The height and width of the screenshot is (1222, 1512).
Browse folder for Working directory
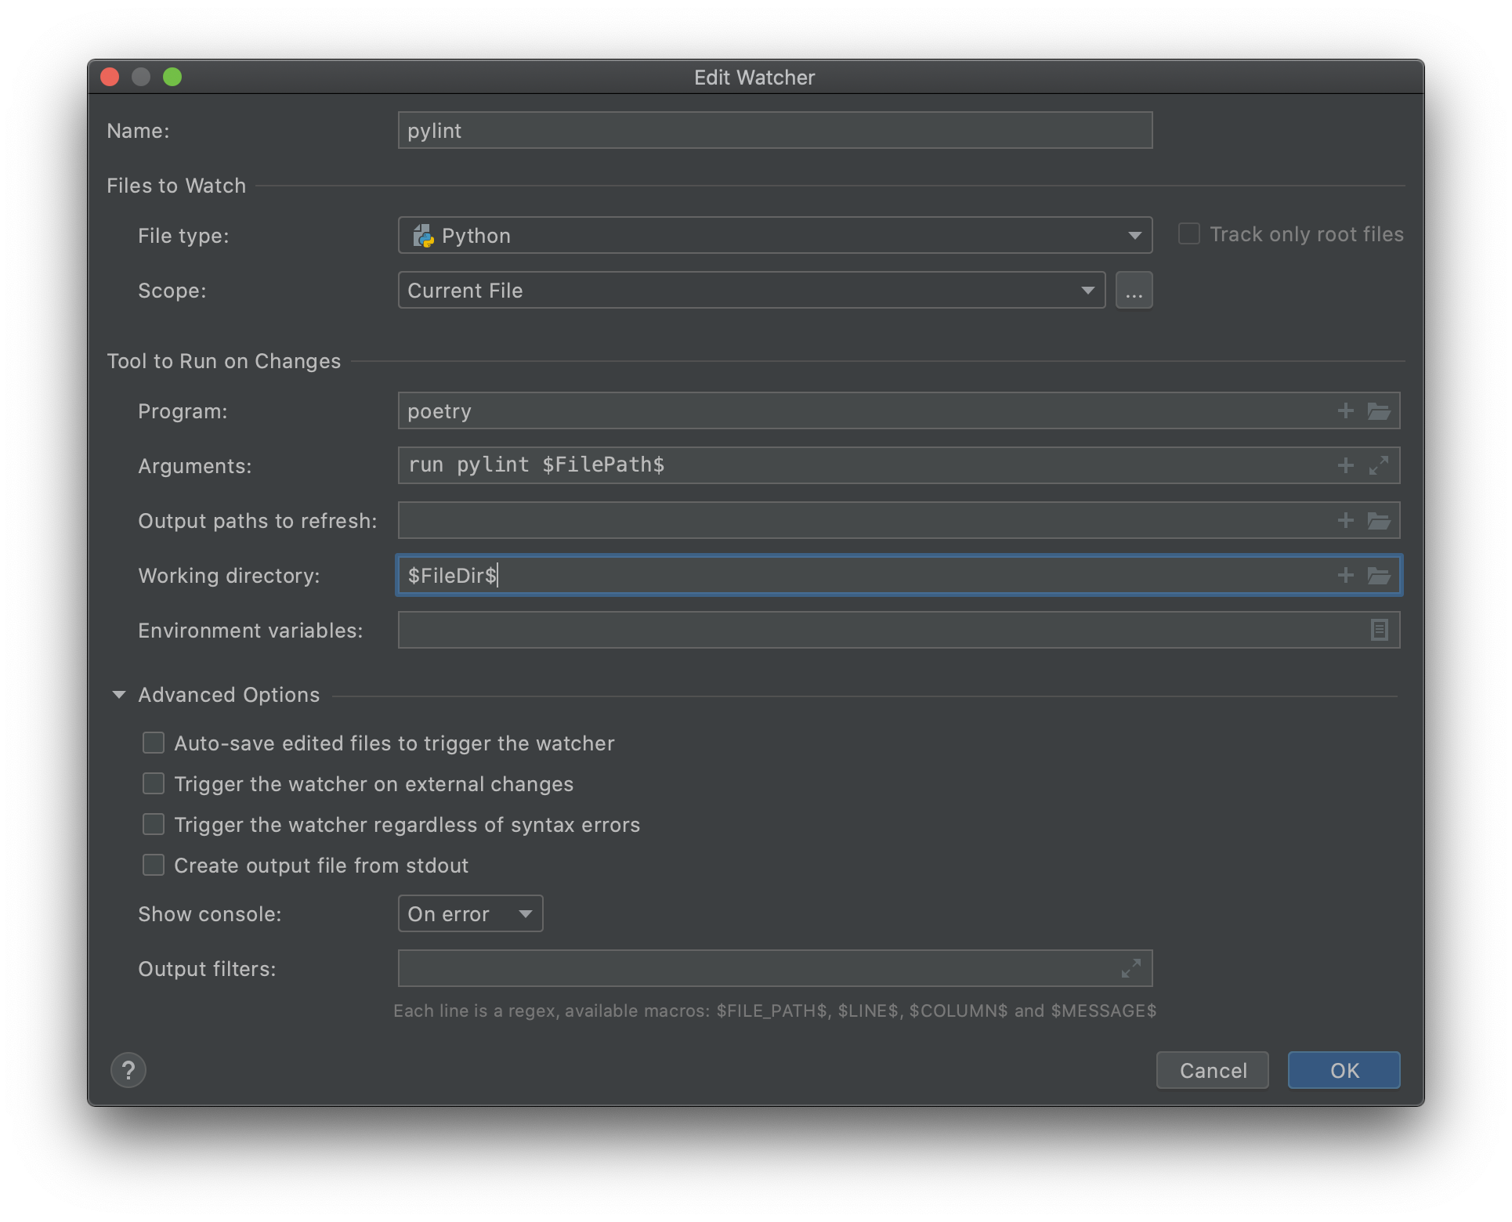(x=1378, y=575)
